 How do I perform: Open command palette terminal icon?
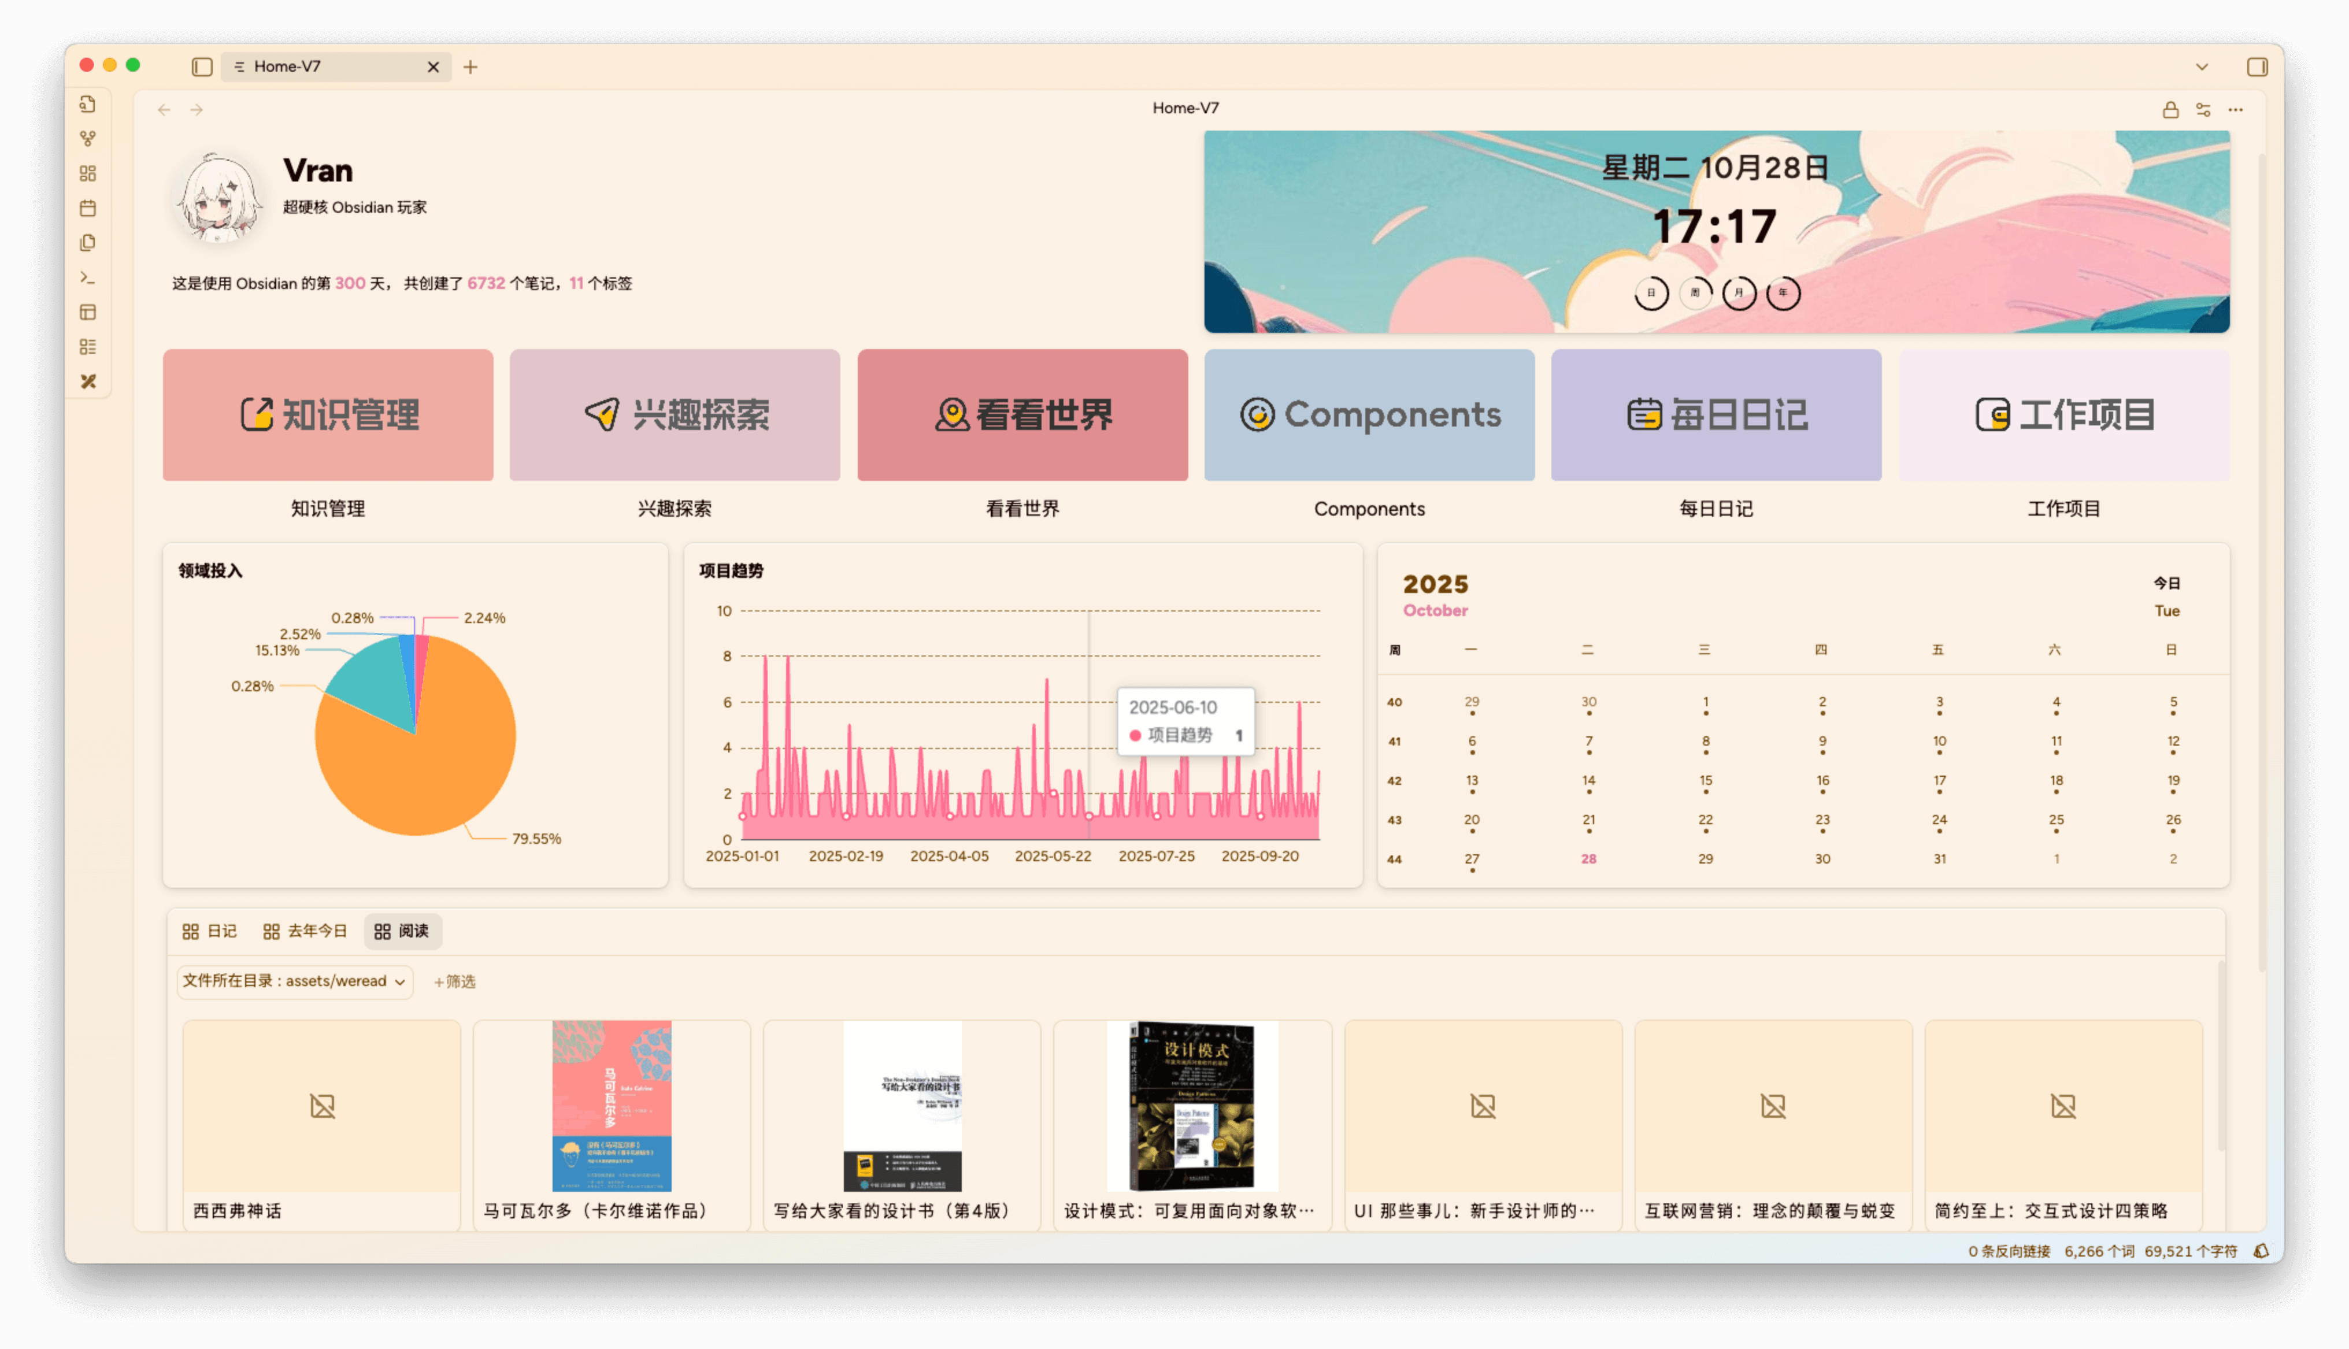(88, 278)
